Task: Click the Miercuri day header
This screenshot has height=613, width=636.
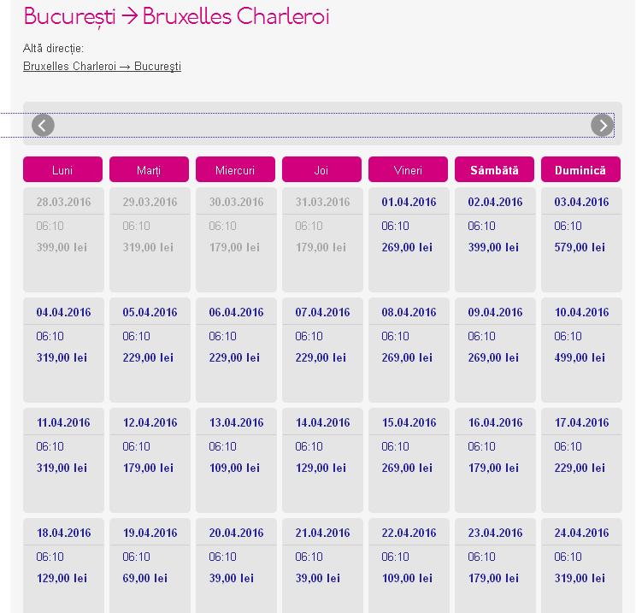Action: click(x=235, y=169)
